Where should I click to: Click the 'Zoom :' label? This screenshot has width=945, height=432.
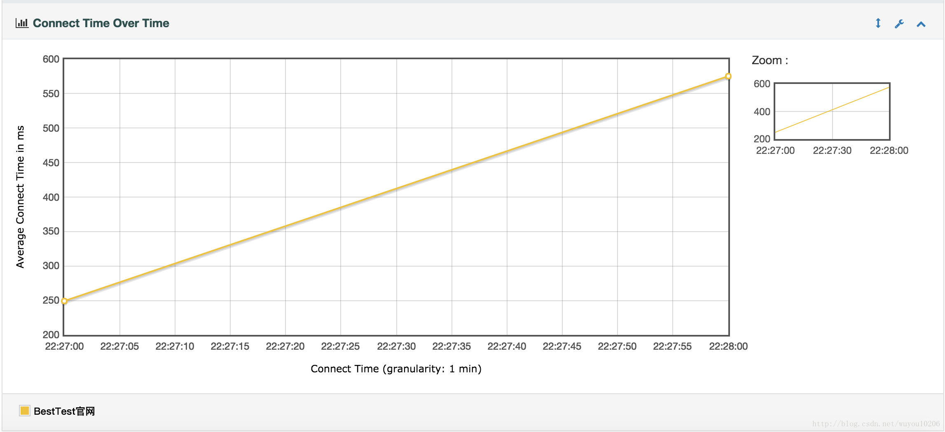(770, 60)
